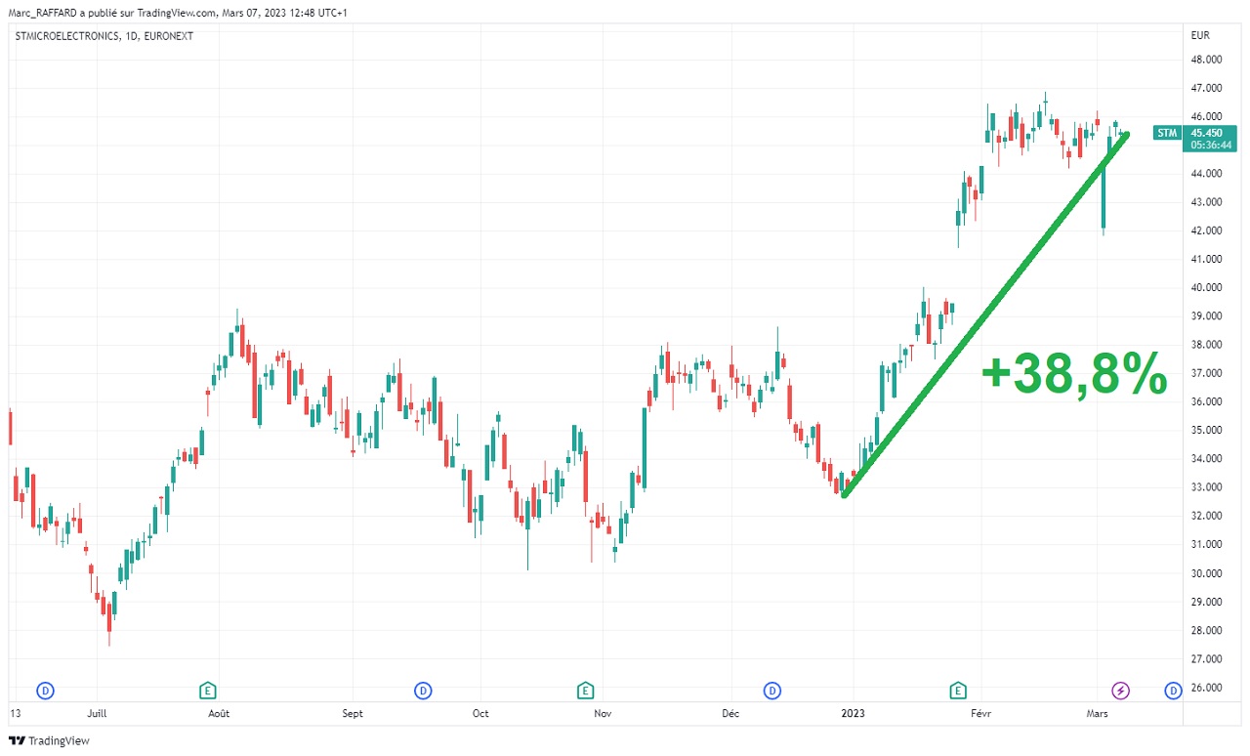
Task: Open the earnings marker before Nov
Action: click(585, 691)
